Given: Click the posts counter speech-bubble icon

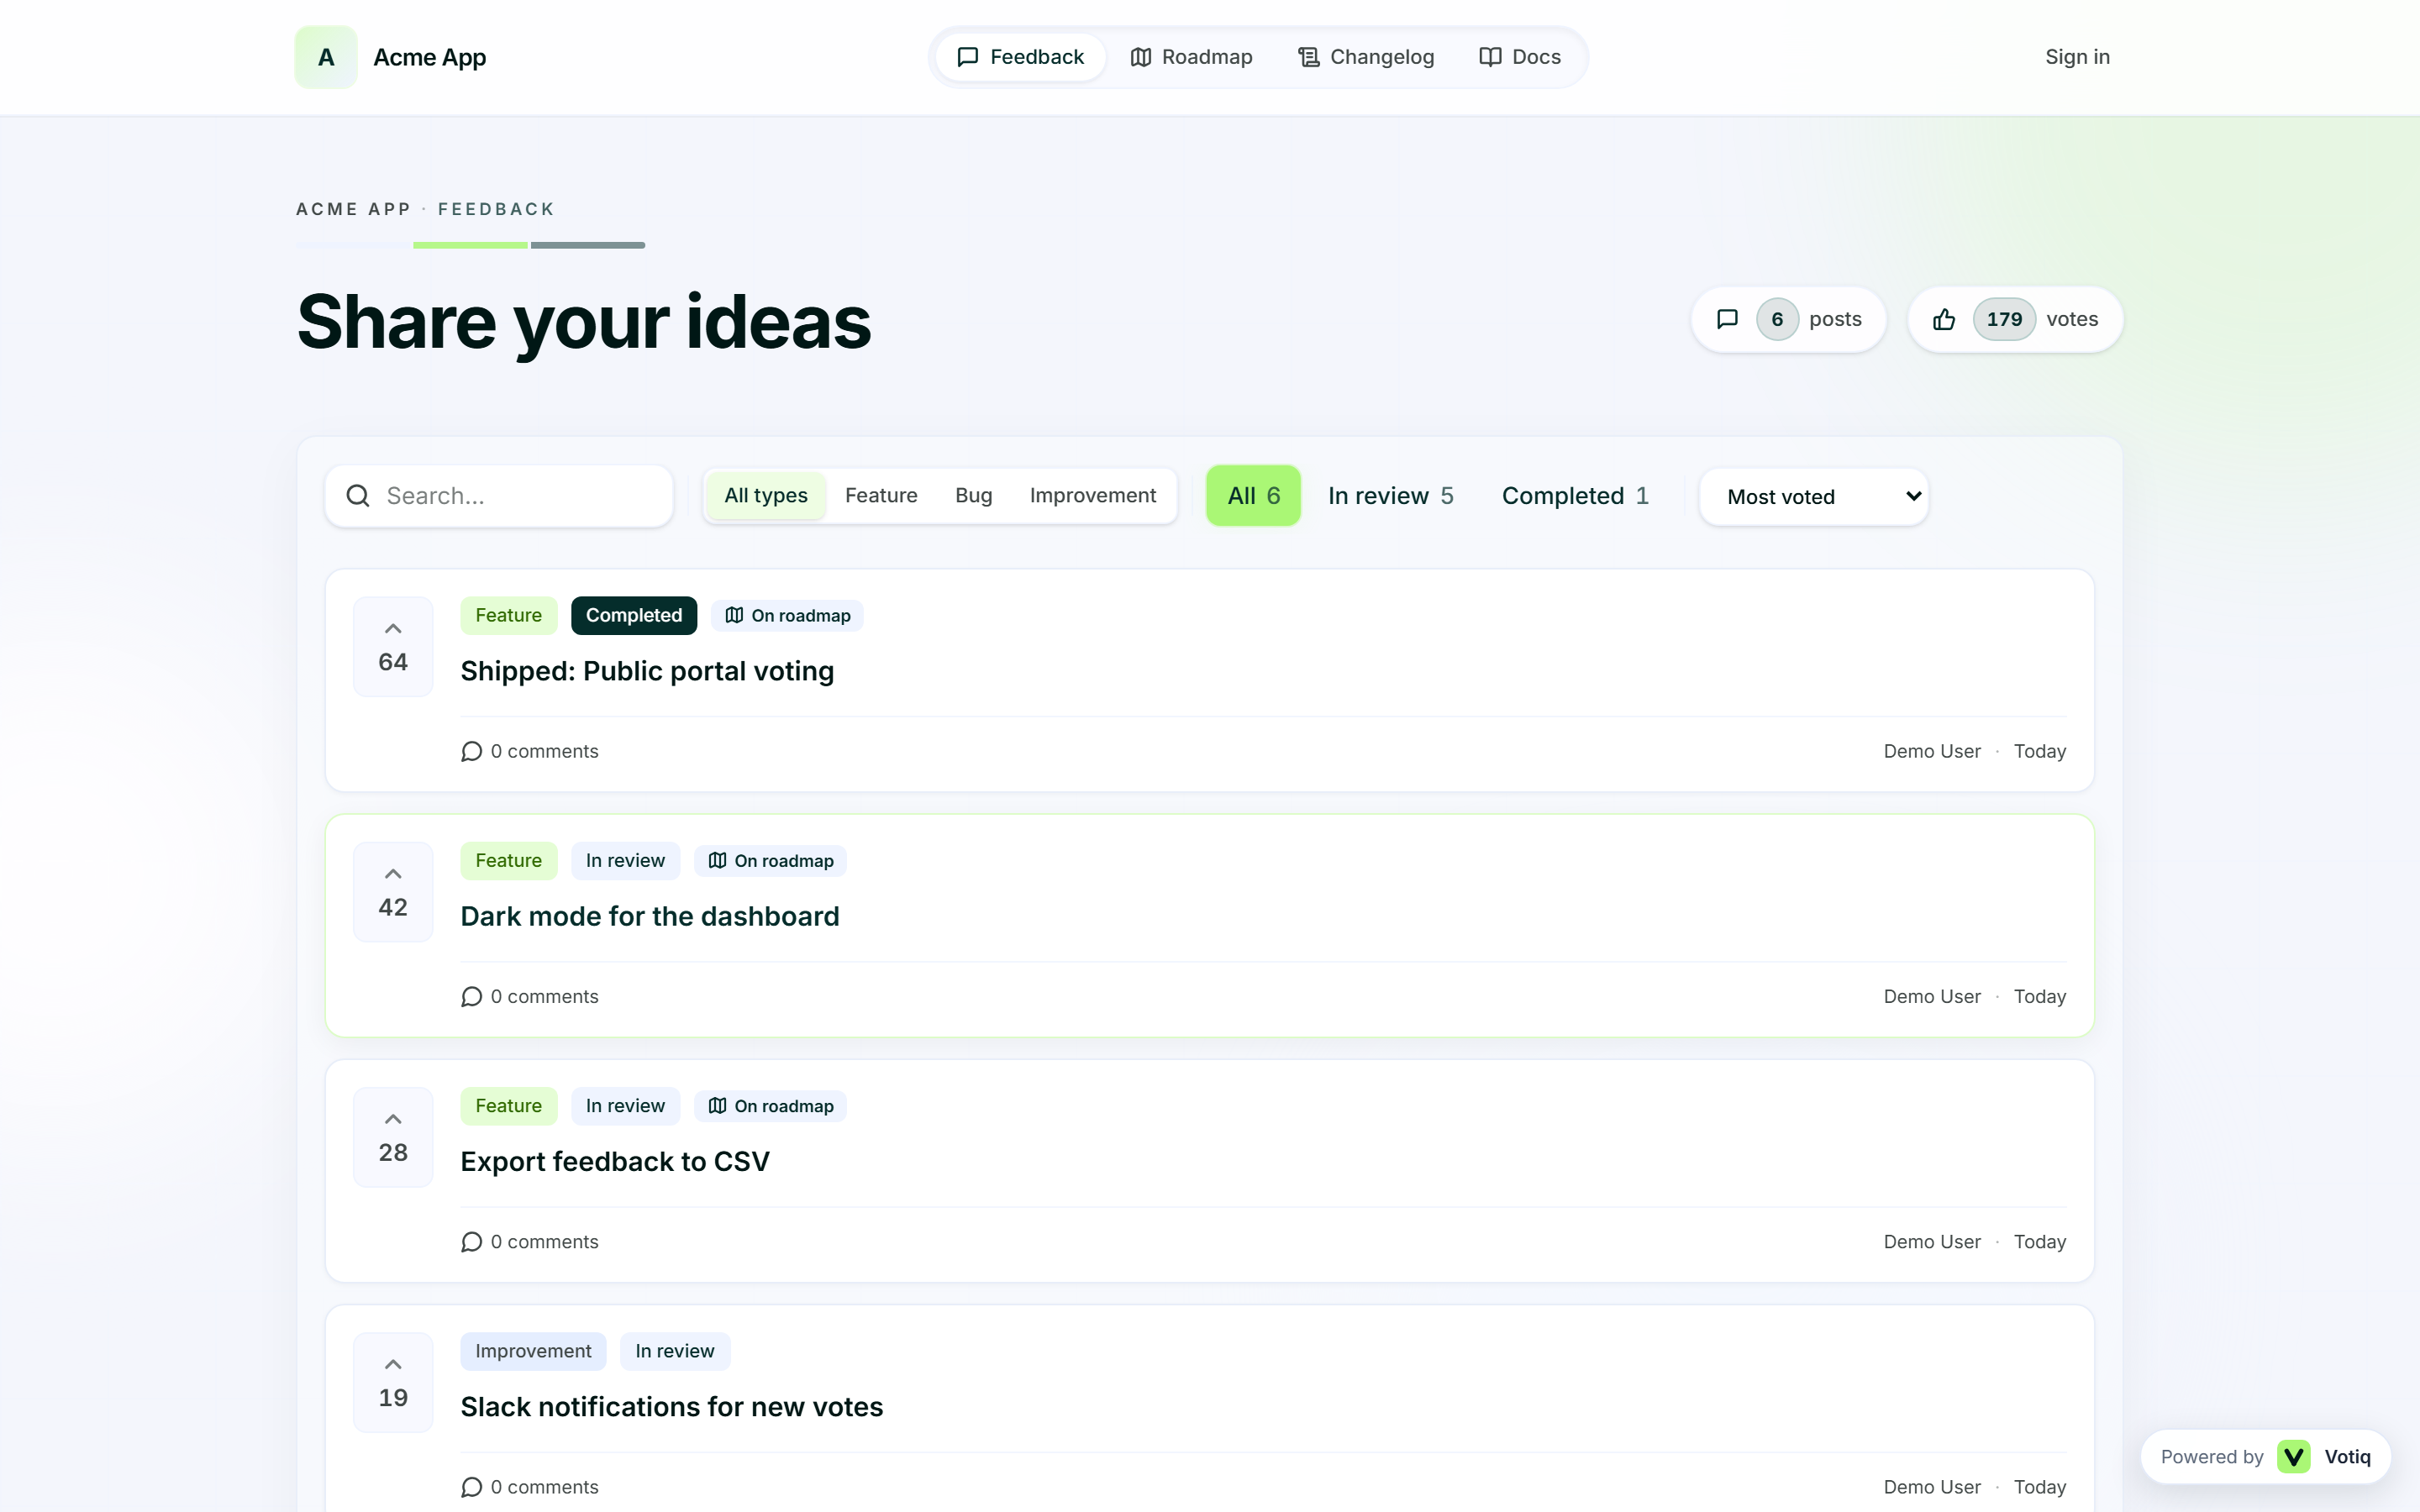Looking at the screenshot, I should (x=1727, y=319).
